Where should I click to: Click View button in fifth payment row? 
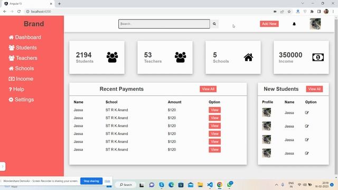(x=214, y=141)
